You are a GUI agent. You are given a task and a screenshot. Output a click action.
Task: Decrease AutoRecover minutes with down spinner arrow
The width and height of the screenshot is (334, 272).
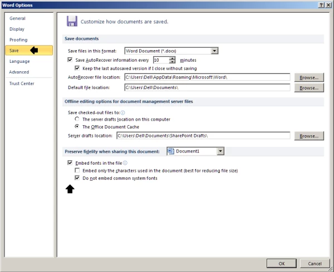pyautogui.click(x=173, y=62)
